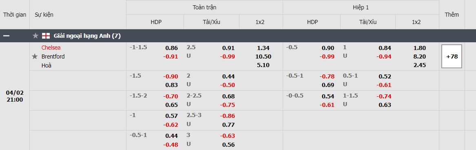The image size is (476, 150).
Task: Pick over 3 goals odds -0.63
Action: coord(227,135)
